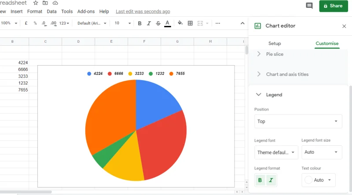The image size is (352, 195).
Task: Click legend entry 4224
Action: point(95,74)
